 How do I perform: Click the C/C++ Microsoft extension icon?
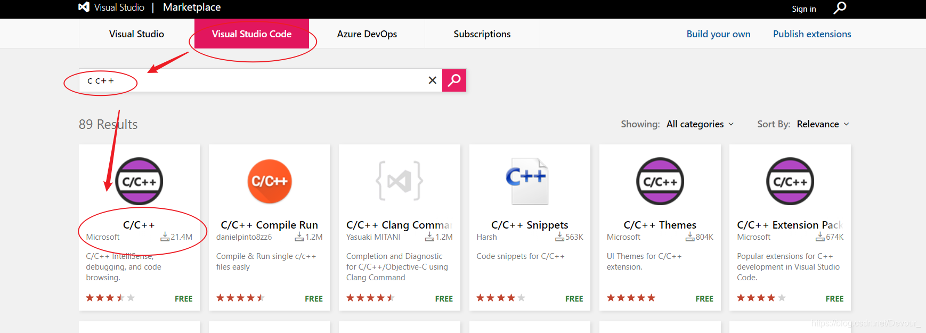(x=139, y=181)
